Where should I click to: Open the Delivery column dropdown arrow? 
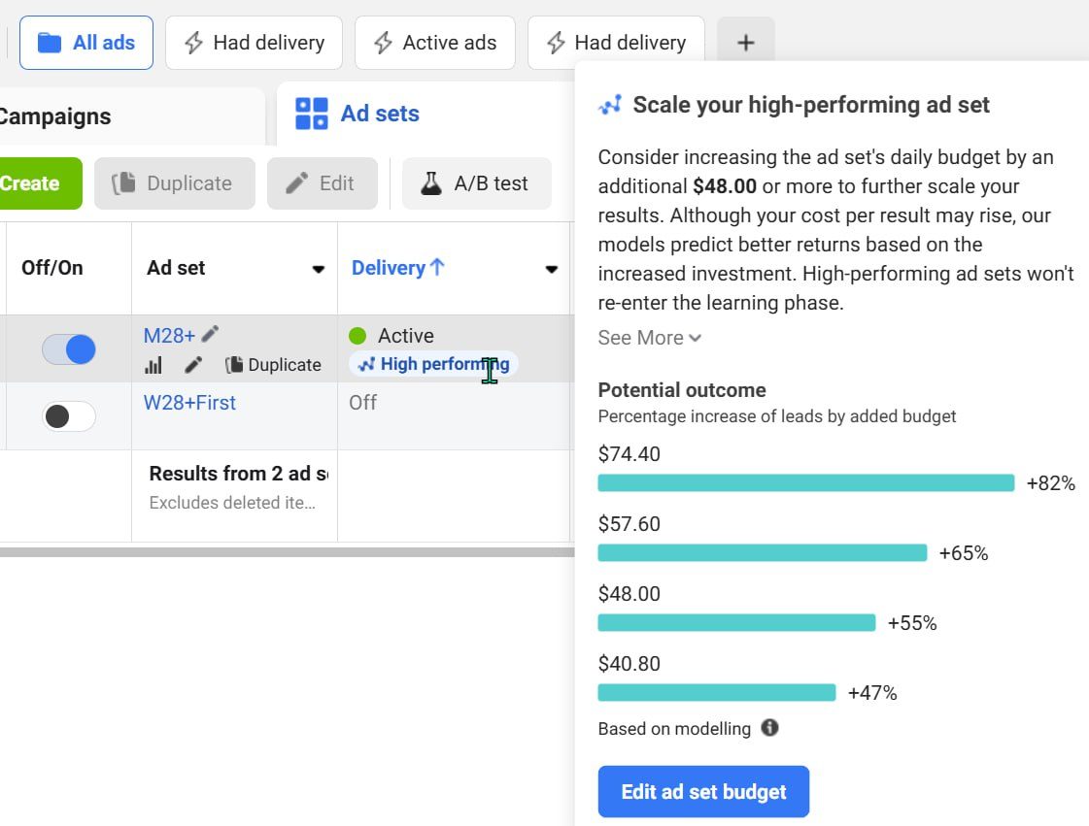[x=552, y=269]
